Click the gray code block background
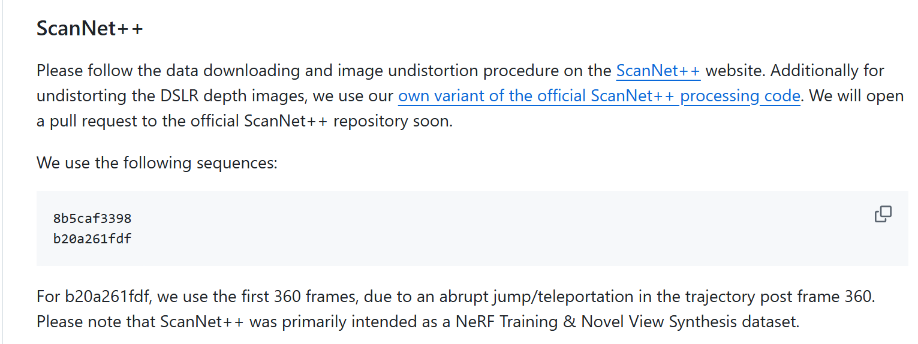 [x=472, y=228]
